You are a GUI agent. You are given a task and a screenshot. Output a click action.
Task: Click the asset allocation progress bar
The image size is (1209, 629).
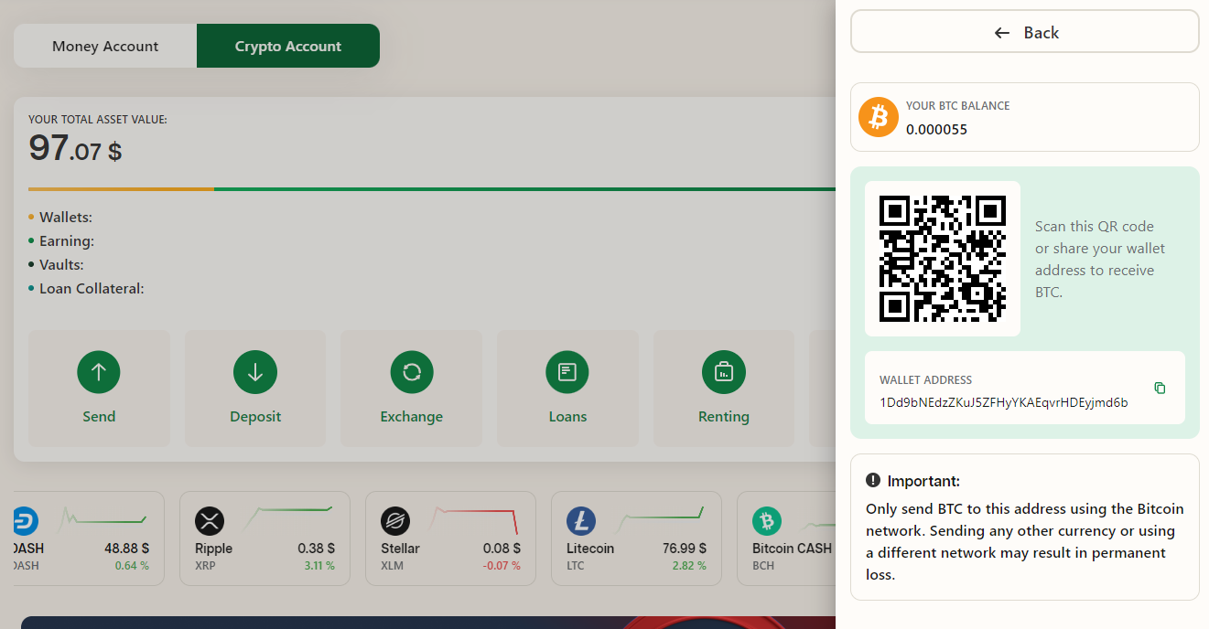click(x=432, y=189)
